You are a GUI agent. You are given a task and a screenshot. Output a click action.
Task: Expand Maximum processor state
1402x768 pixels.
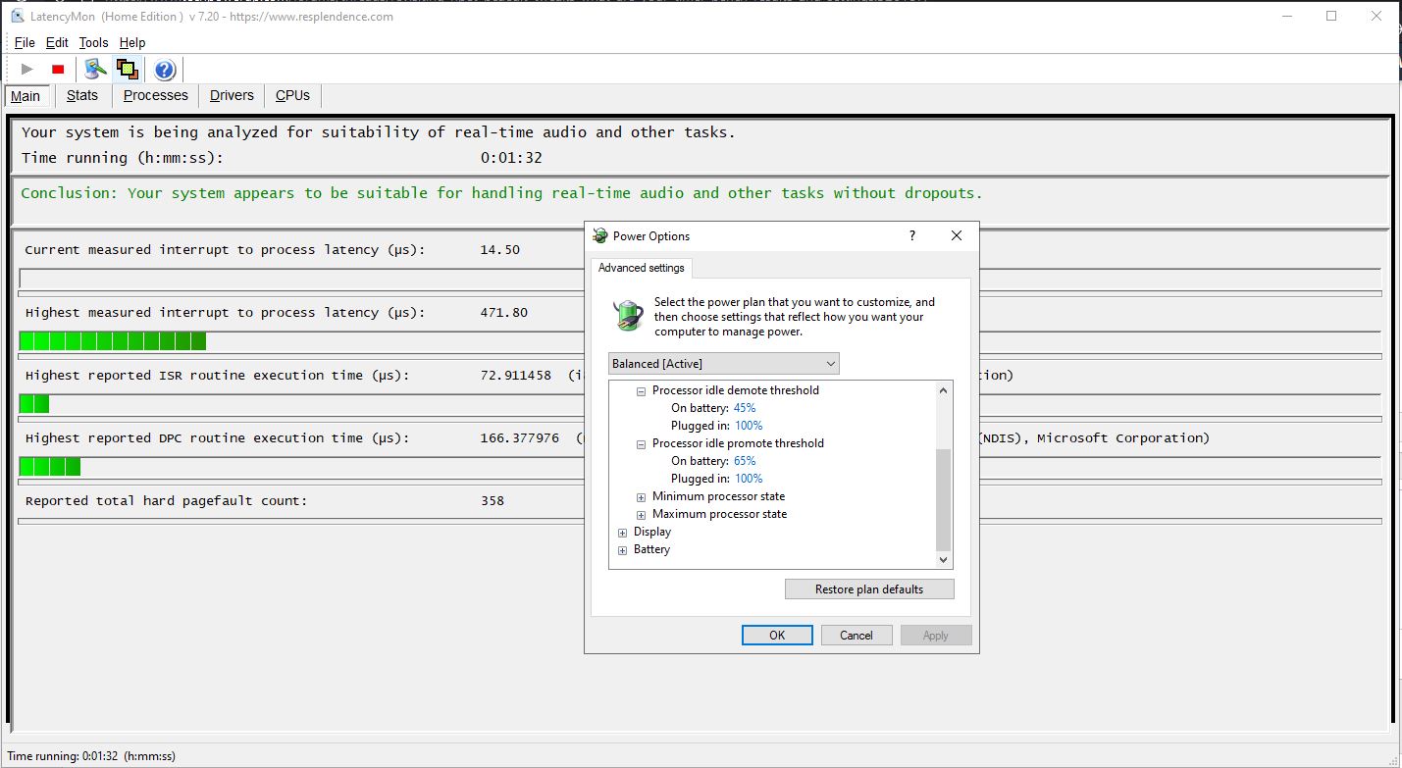click(641, 514)
